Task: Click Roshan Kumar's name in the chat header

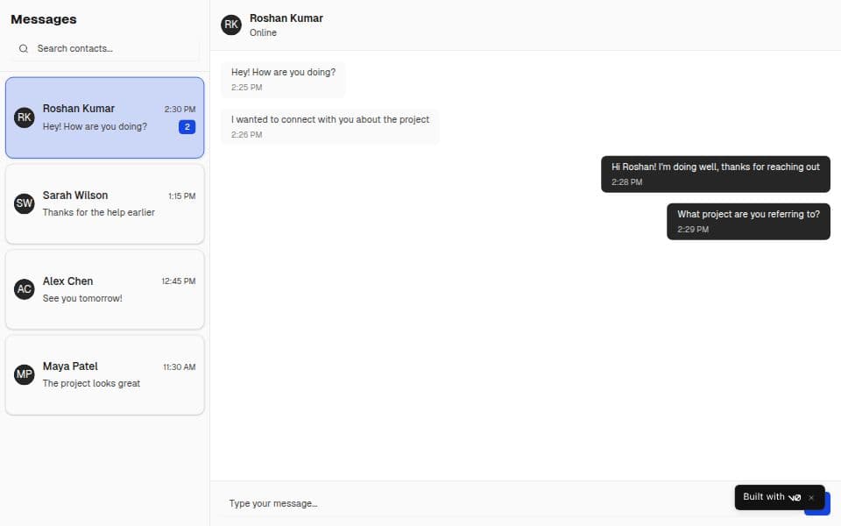Action: coord(286,18)
